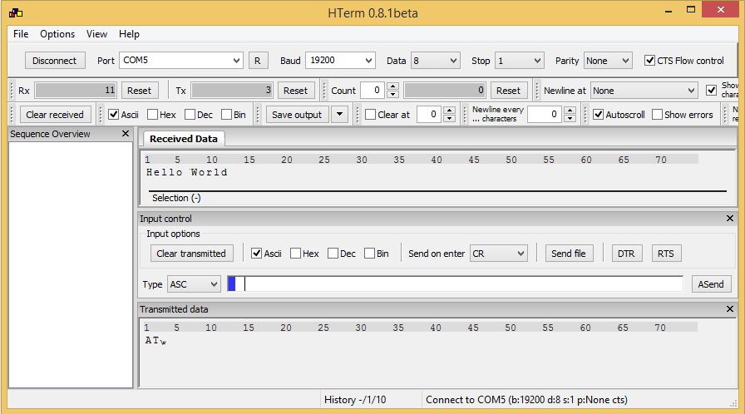Click the HTerm application icon in title bar

(16, 12)
